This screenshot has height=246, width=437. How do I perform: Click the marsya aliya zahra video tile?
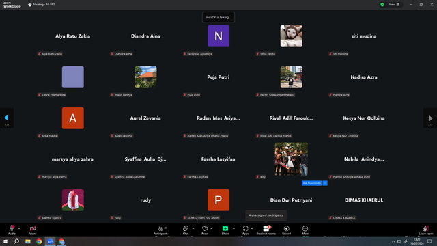click(x=73, y=159)
